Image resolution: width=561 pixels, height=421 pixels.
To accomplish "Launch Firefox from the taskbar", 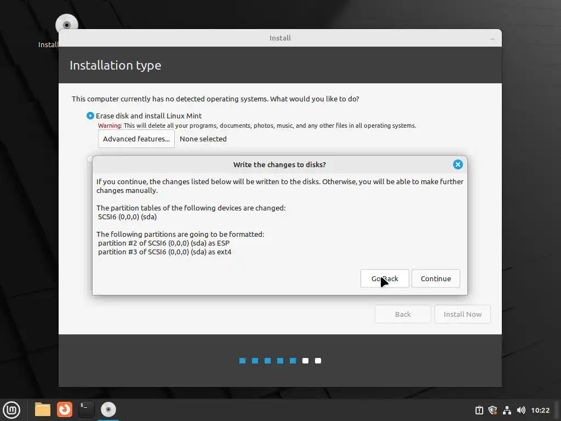I will pos(65,409).
